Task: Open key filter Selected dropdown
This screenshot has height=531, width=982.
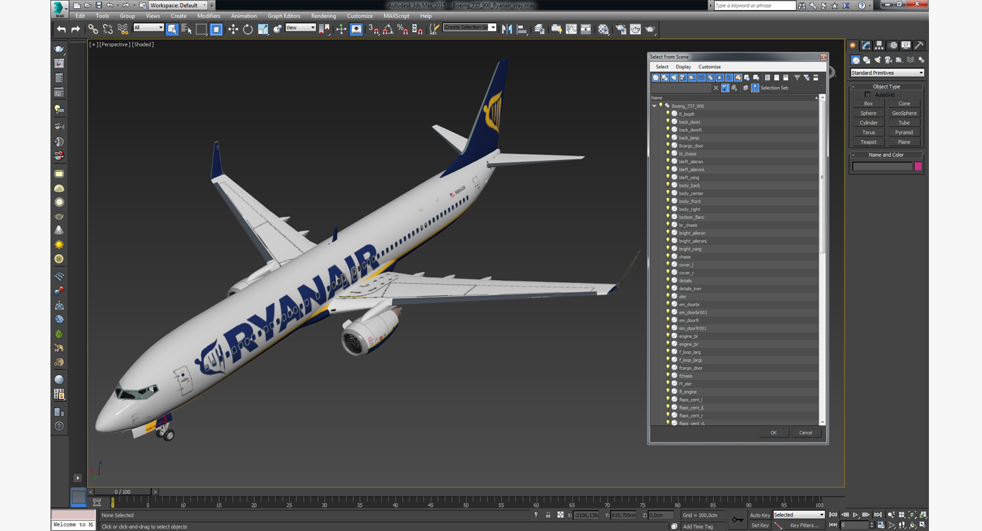Action: click(x=799, y=515)
